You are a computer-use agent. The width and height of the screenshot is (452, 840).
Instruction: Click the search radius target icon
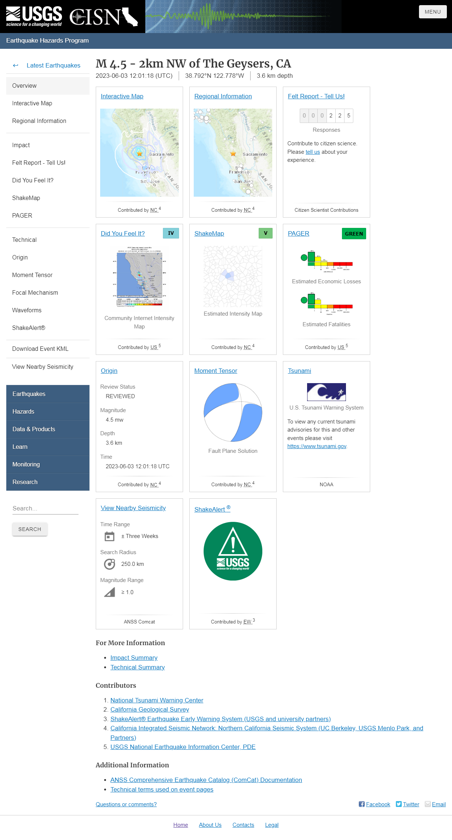(109, 564)
